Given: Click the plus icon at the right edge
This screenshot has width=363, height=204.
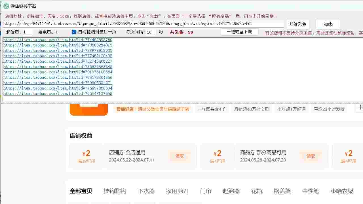Looking at the screenshot, I should pyautogui.click(x=360, y=107).
